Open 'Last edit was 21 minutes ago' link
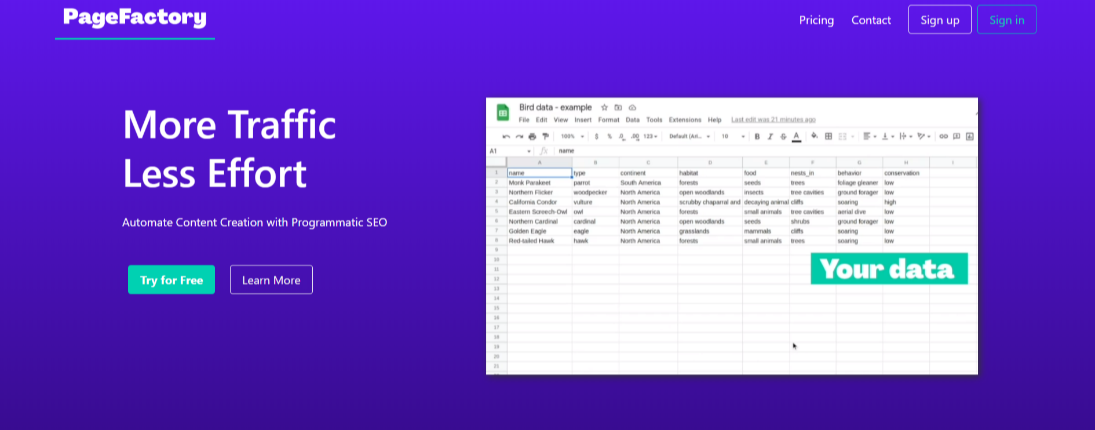 [x=773, y=120]
